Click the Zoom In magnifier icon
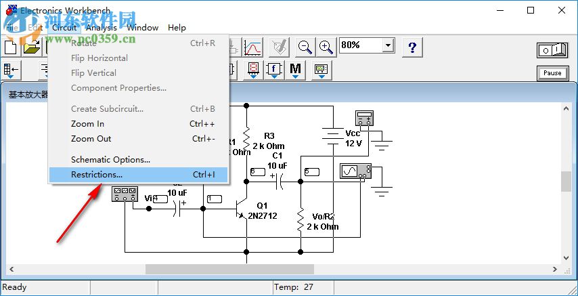This screenshot has height=296, width=578. [326, 47]
